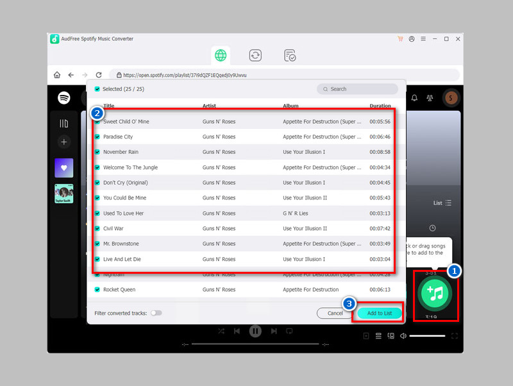Open the Taylor Swift playlist thumbnail

[63, 194]
